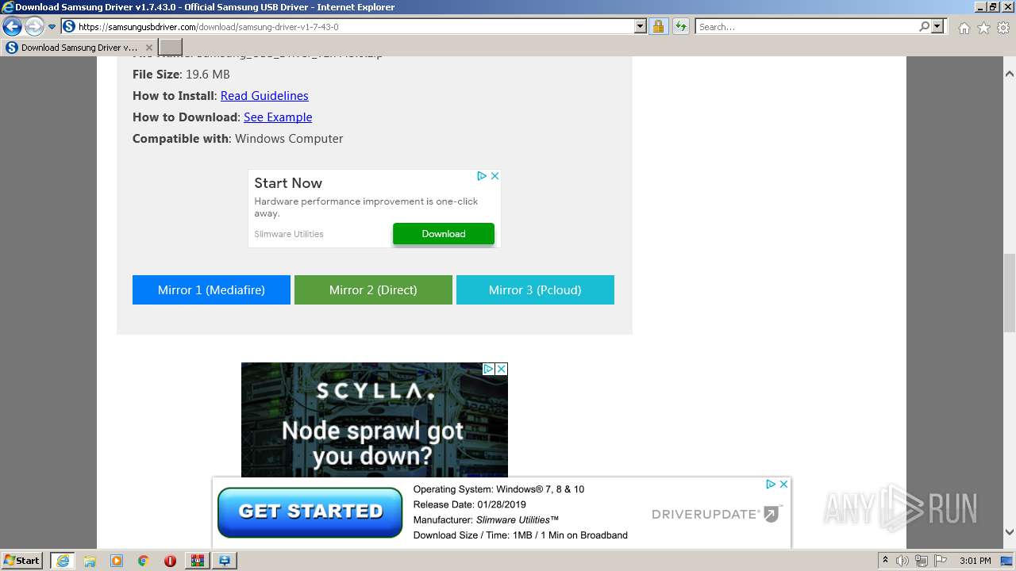Click the page scrollbar down arrow

coord(1009,532)
